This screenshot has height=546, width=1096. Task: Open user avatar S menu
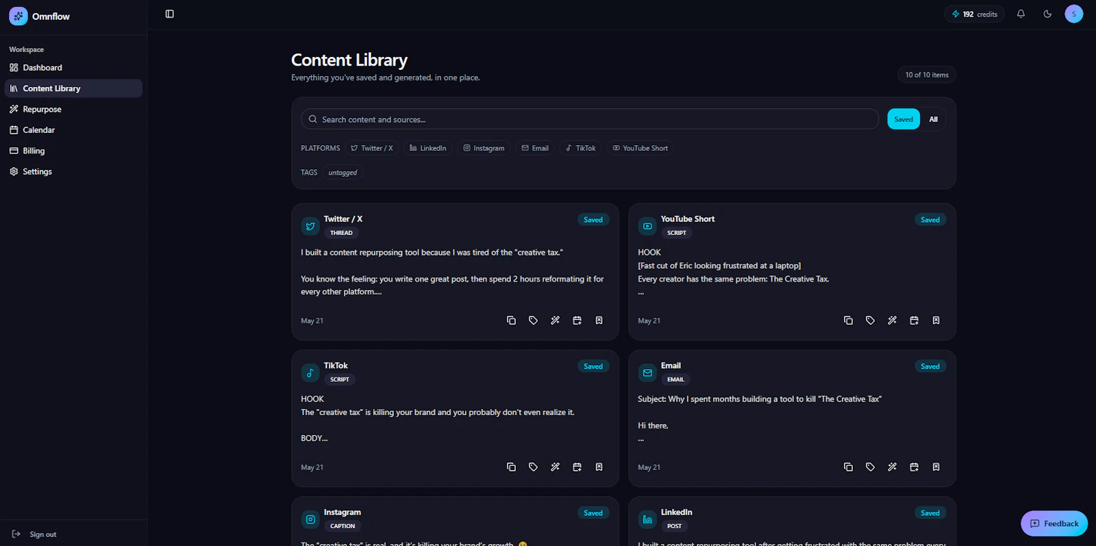(1073, 14)
